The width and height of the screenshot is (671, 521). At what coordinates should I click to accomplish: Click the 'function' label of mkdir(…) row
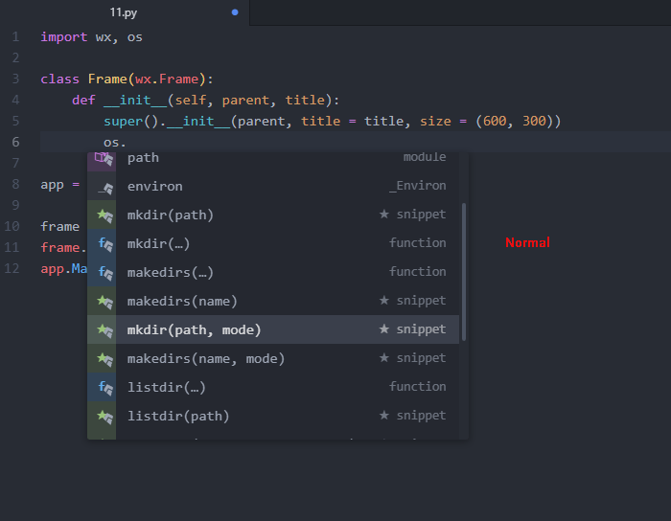pyautogui.click(x=418, y=242)
